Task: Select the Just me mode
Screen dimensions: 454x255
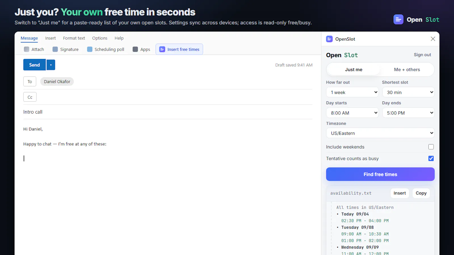Action: [354, 70]
